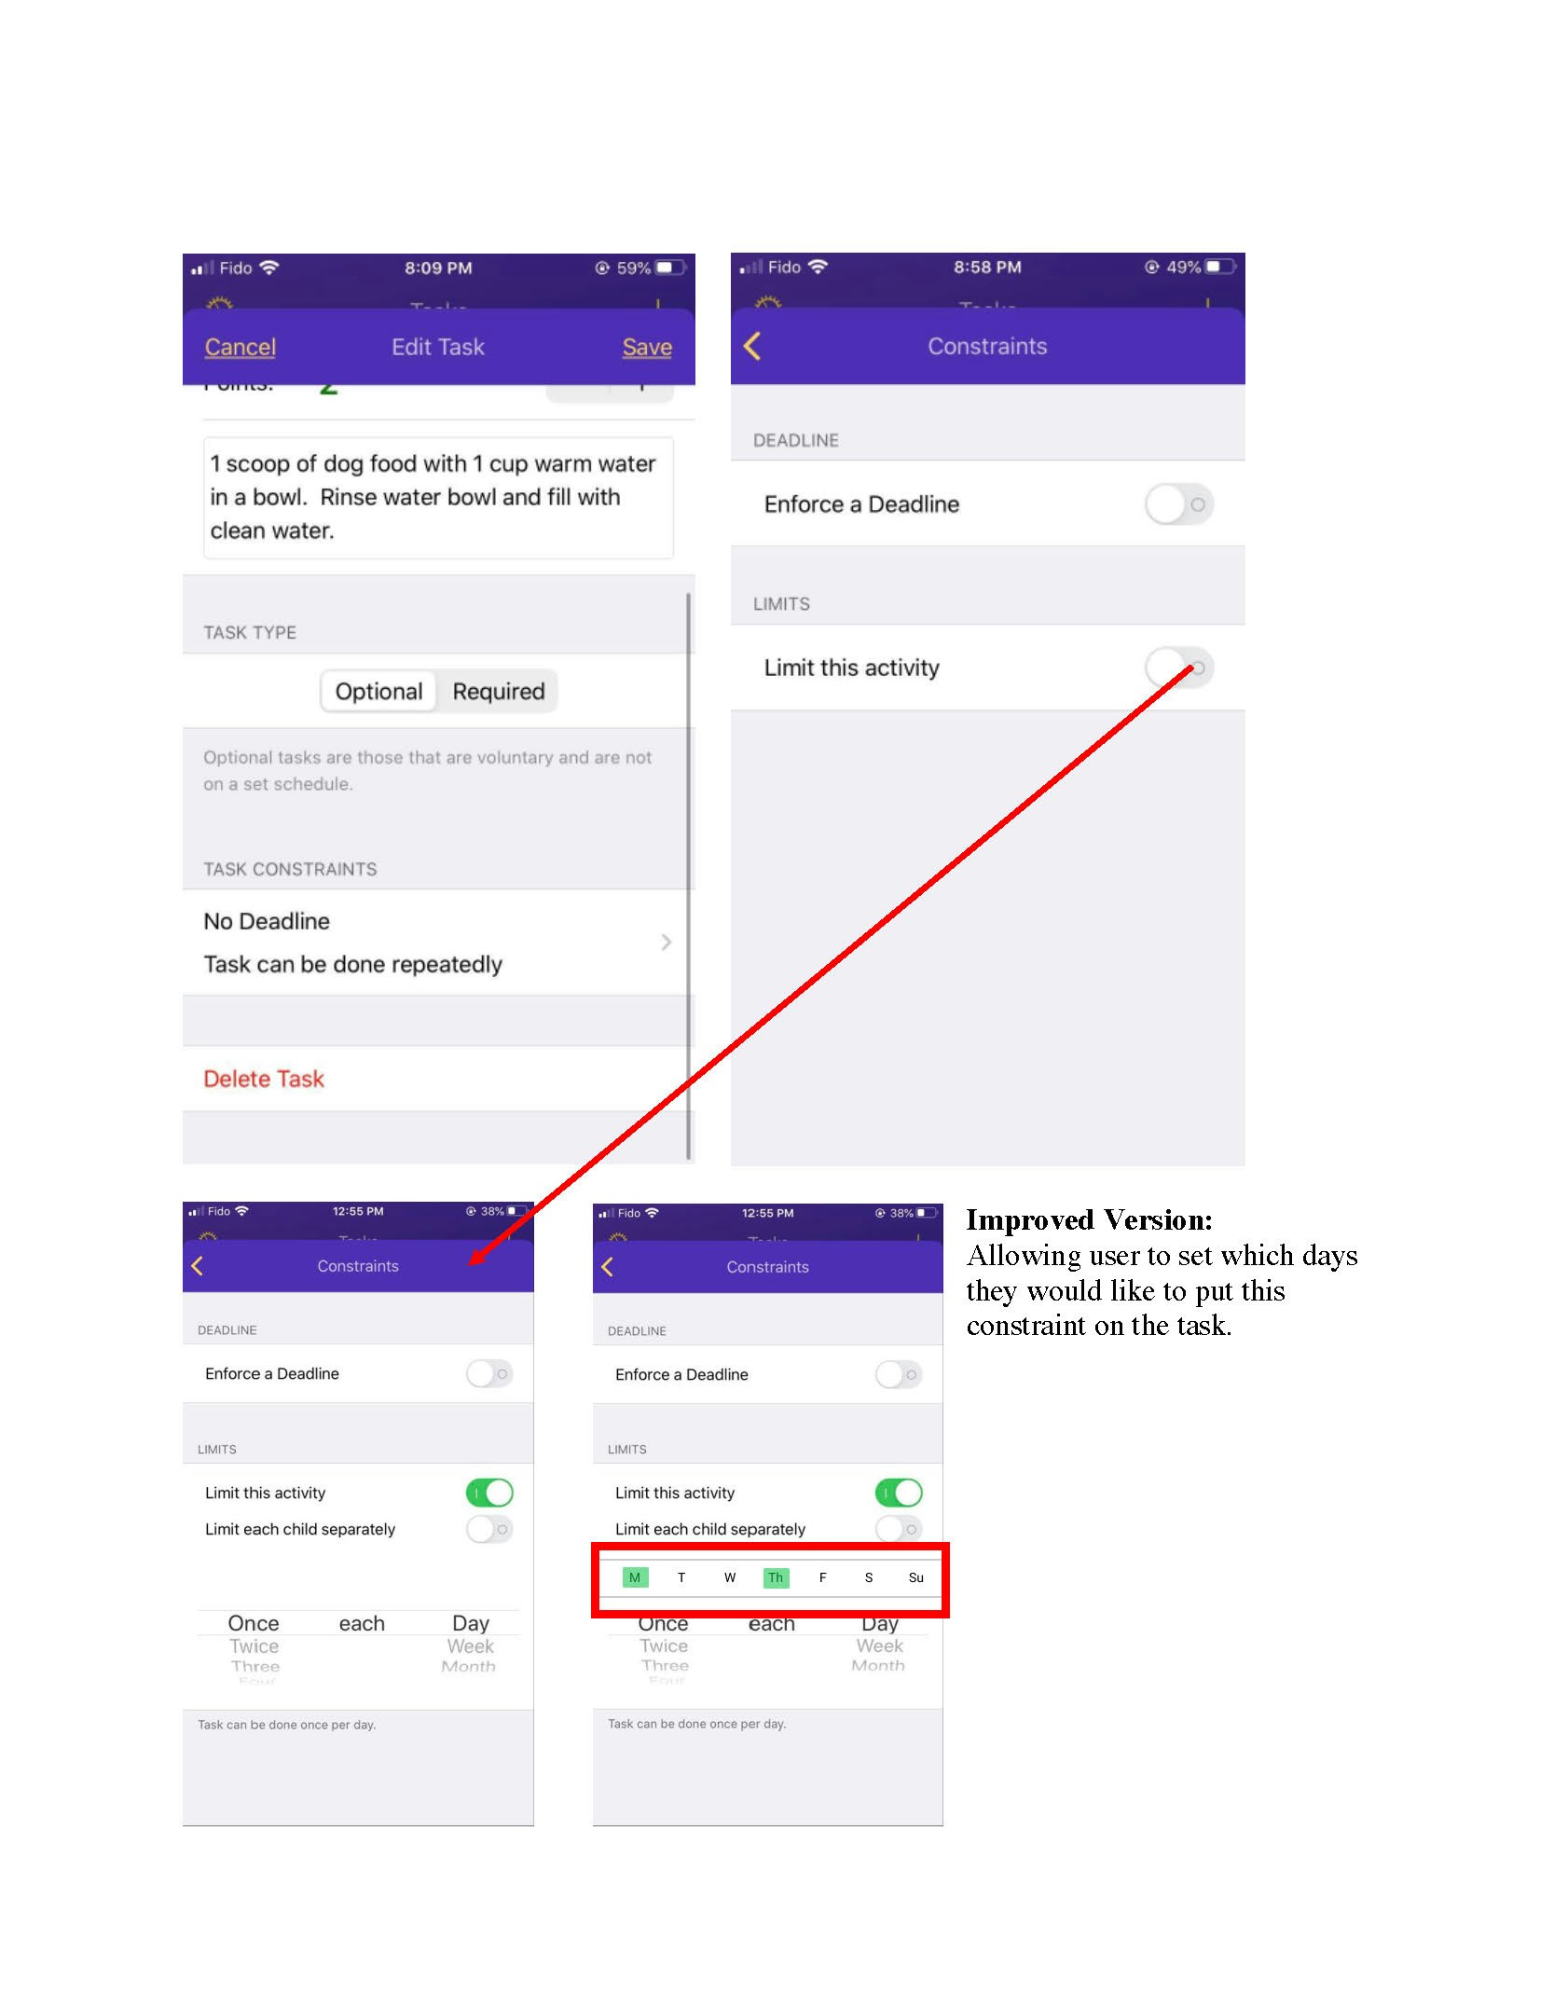Tap the dog food description text field
The image size is (1554, 2010).
(x=438, y=498)
